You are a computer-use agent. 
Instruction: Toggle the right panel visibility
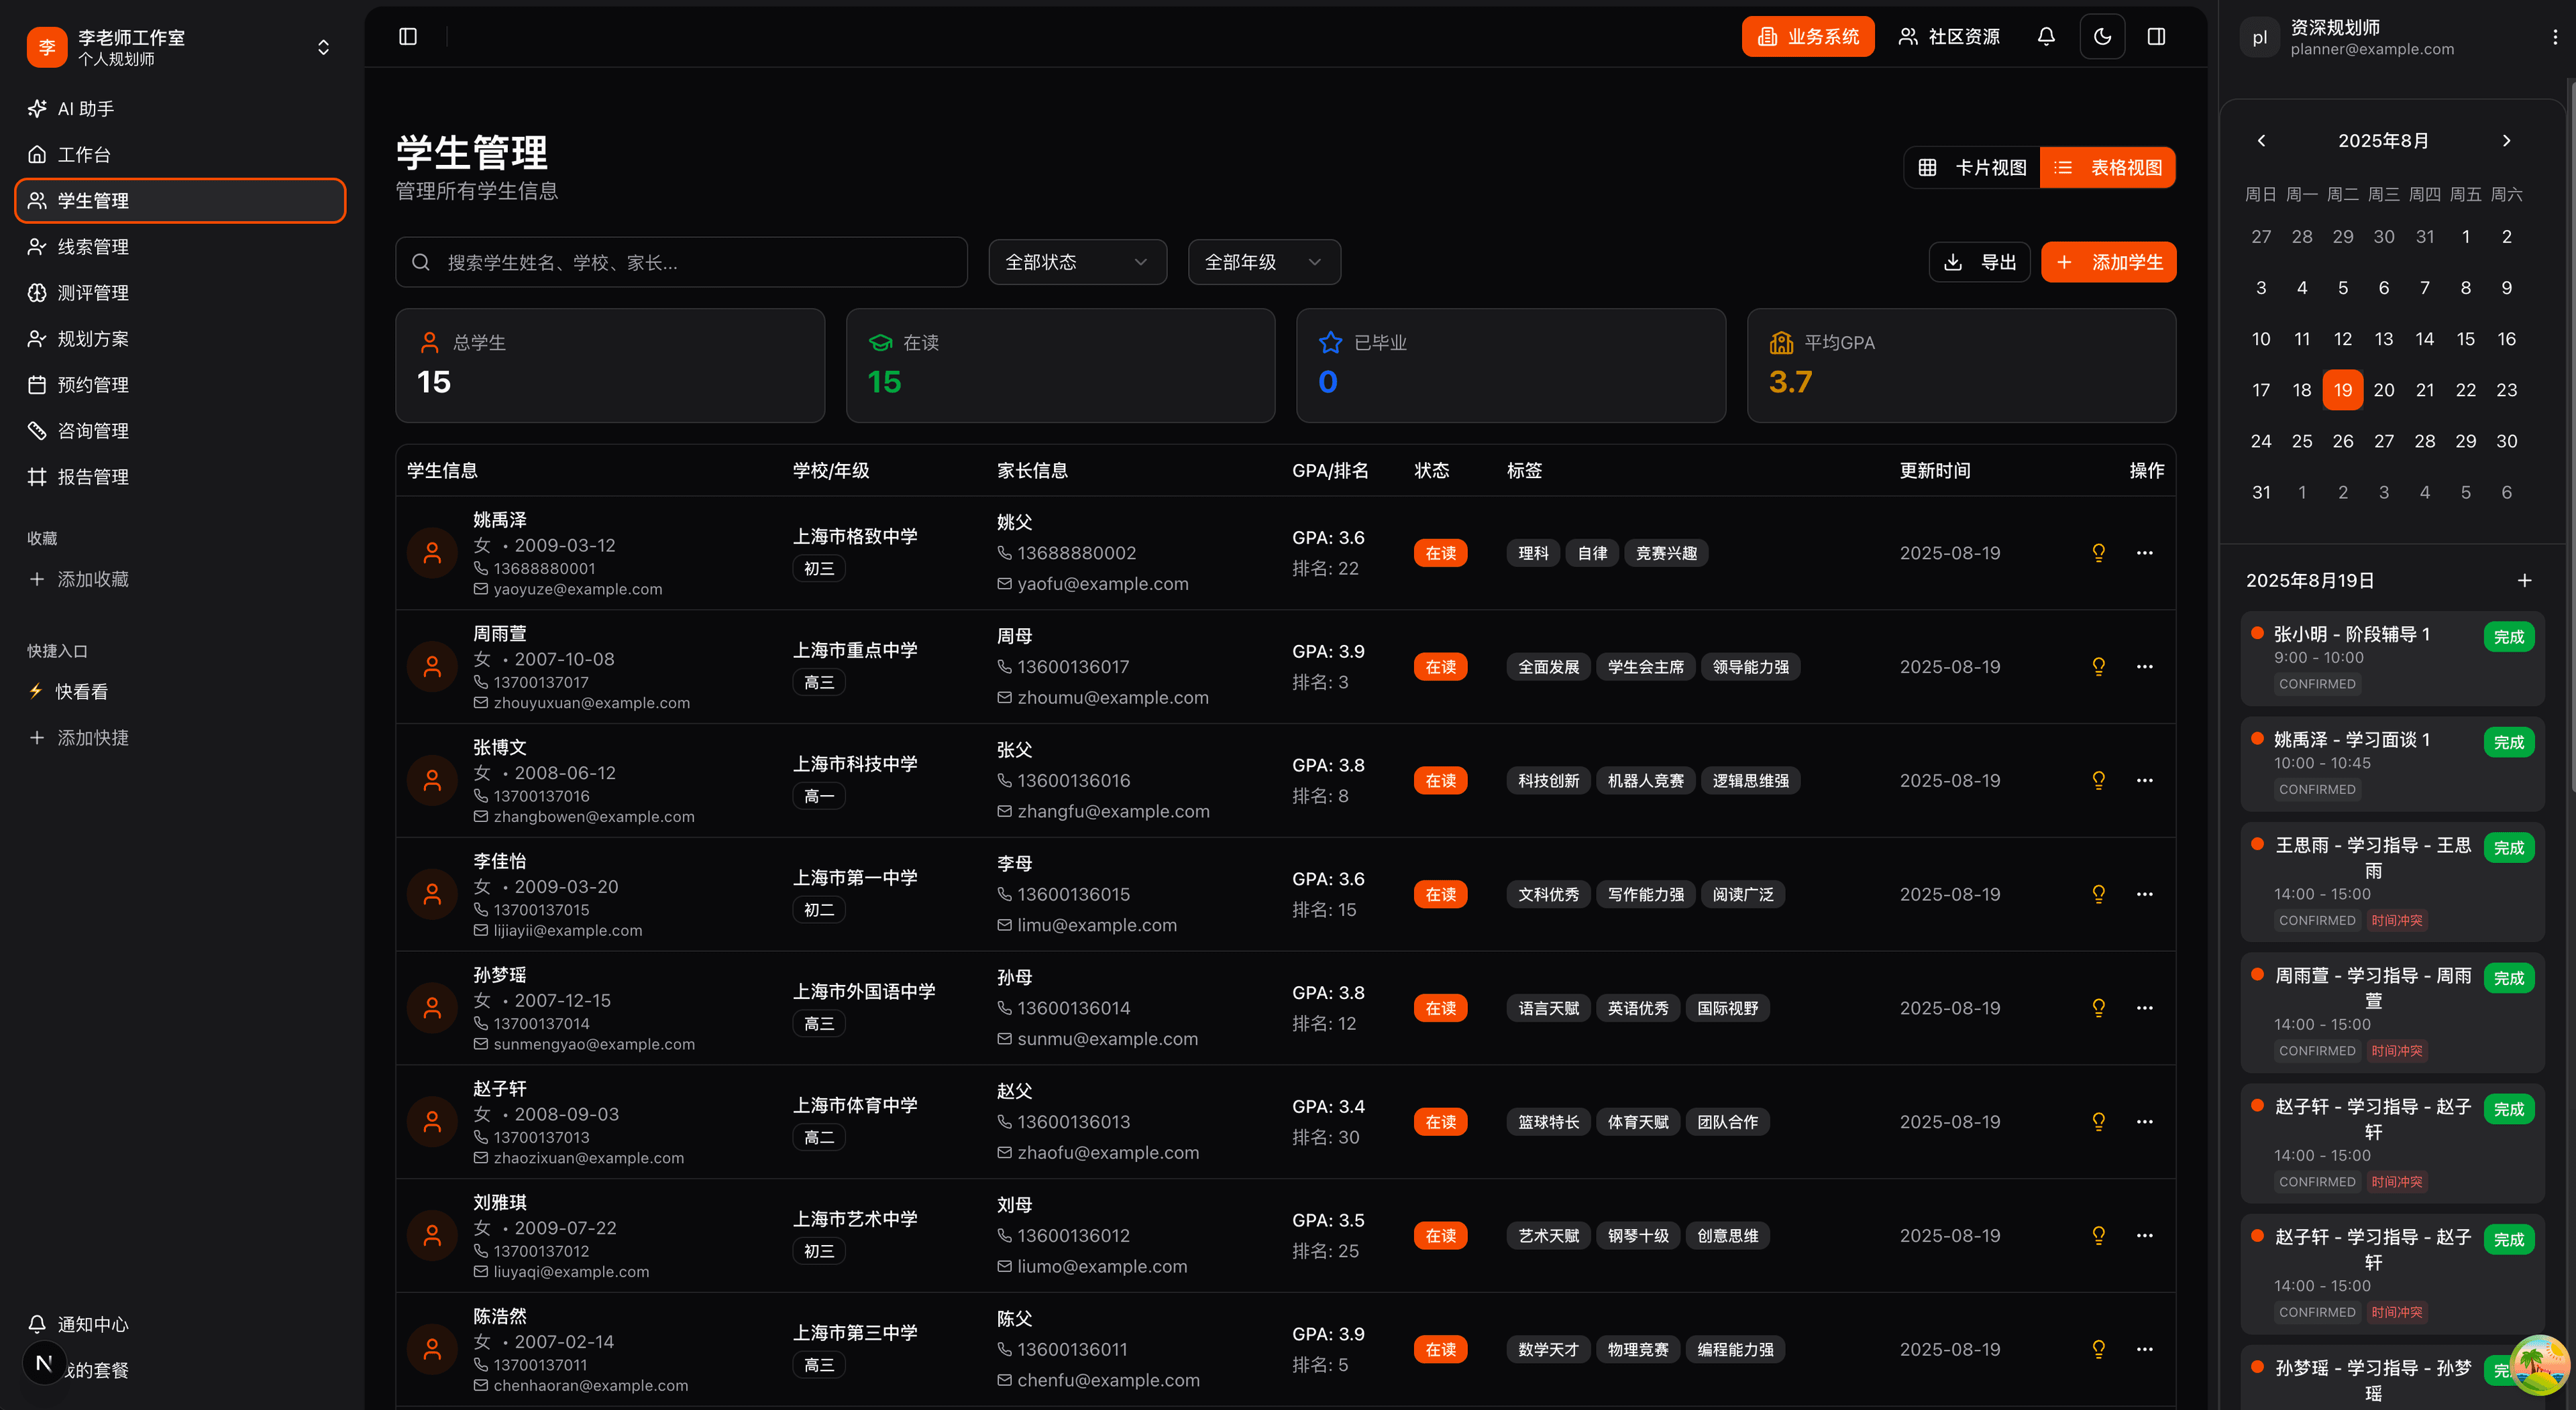(x=2156, y=36)
